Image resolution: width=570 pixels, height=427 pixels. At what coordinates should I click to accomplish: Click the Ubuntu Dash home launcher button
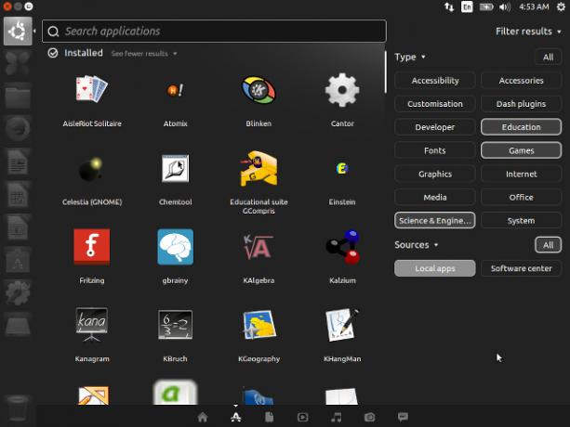[x=18, y=32]
